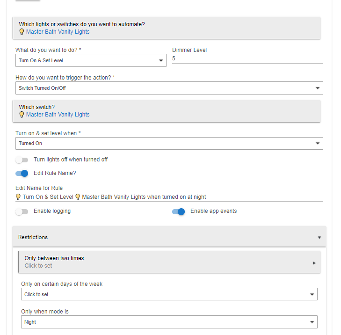This screenshot has width=341, height=335.
Task: Click first bulb icon in rule name field
Action: pyautogui.click(x=18, y=197)
